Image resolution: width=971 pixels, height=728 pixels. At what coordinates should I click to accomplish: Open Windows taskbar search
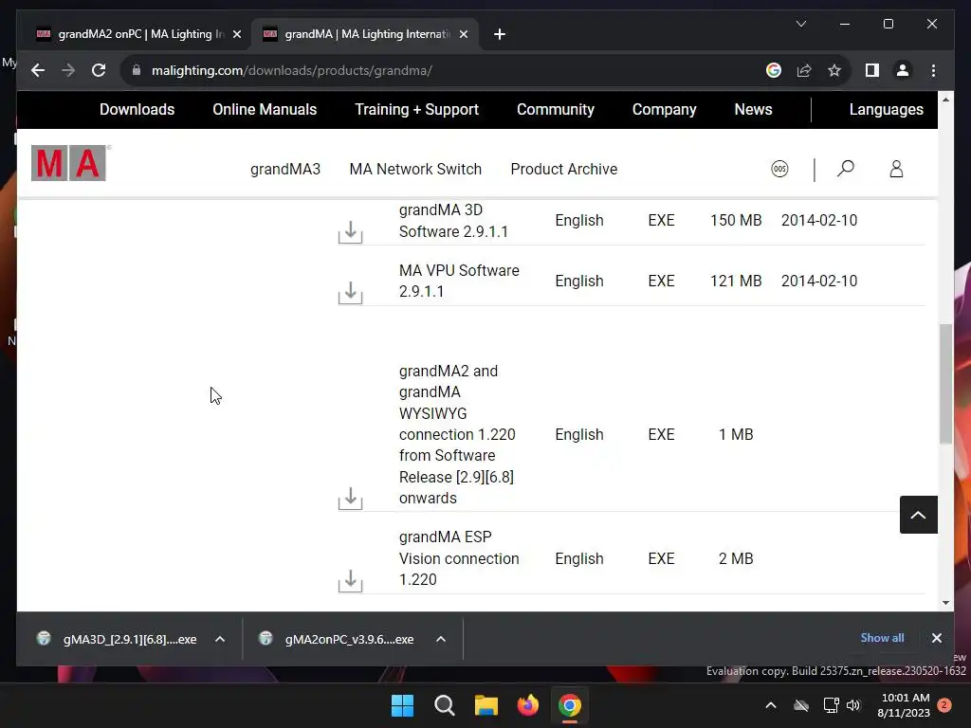[x=445, y=705]
